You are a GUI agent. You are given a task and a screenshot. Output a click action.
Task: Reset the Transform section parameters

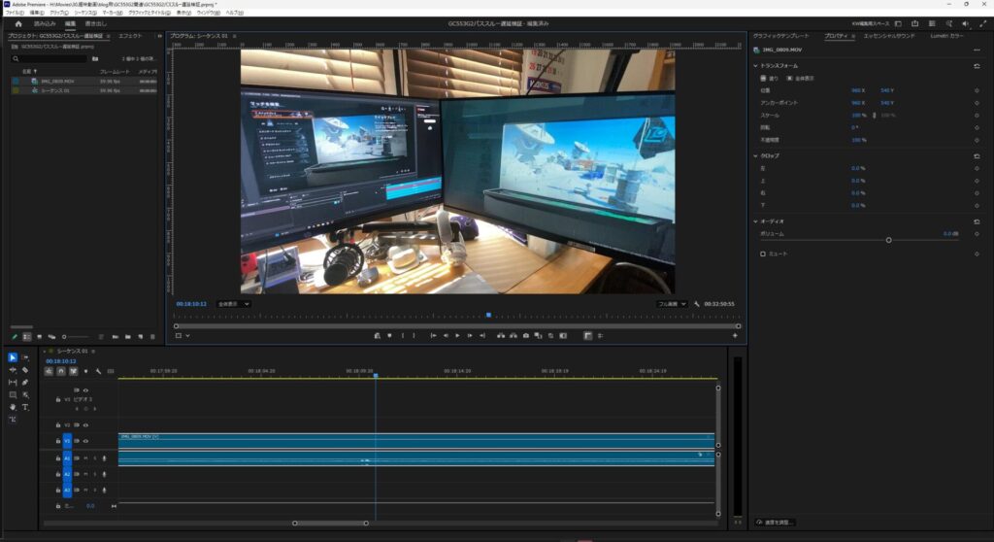976,65
